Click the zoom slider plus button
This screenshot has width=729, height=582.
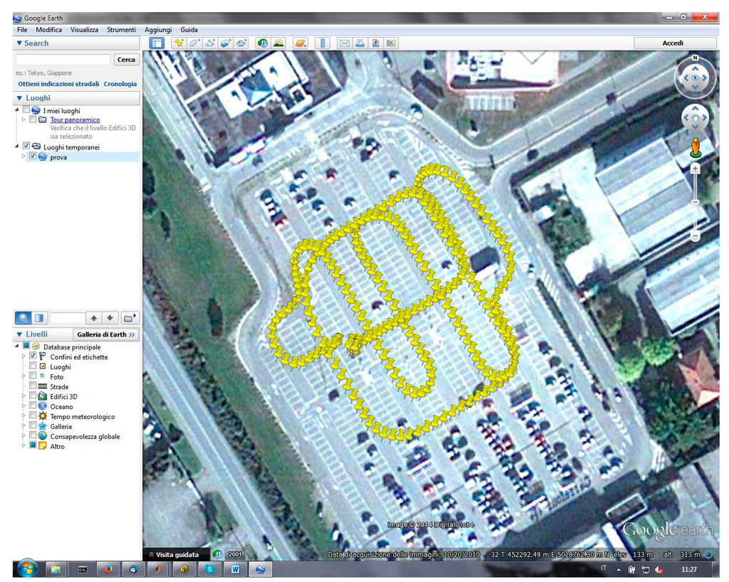(695, 169)
